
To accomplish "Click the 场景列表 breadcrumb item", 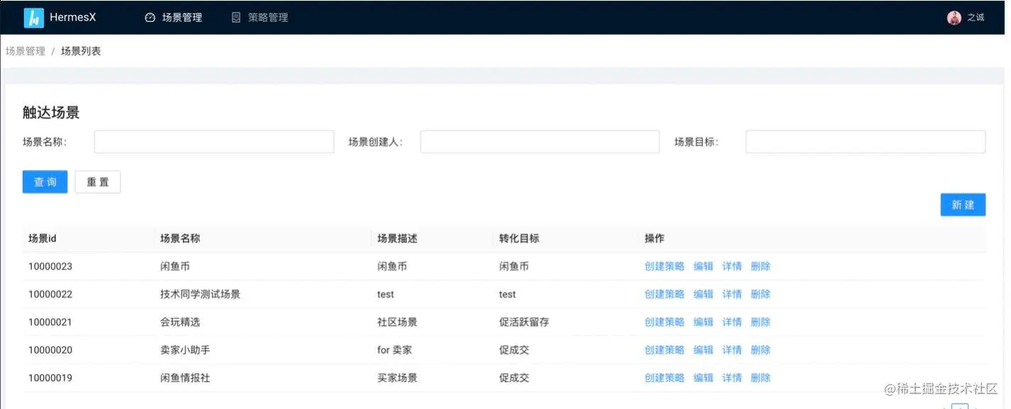I will 80,50.
